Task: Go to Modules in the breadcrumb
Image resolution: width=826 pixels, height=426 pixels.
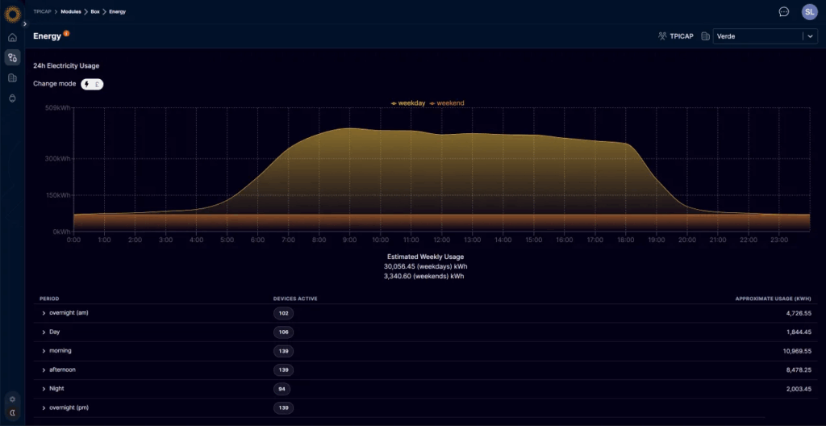Action: [70, 12]
